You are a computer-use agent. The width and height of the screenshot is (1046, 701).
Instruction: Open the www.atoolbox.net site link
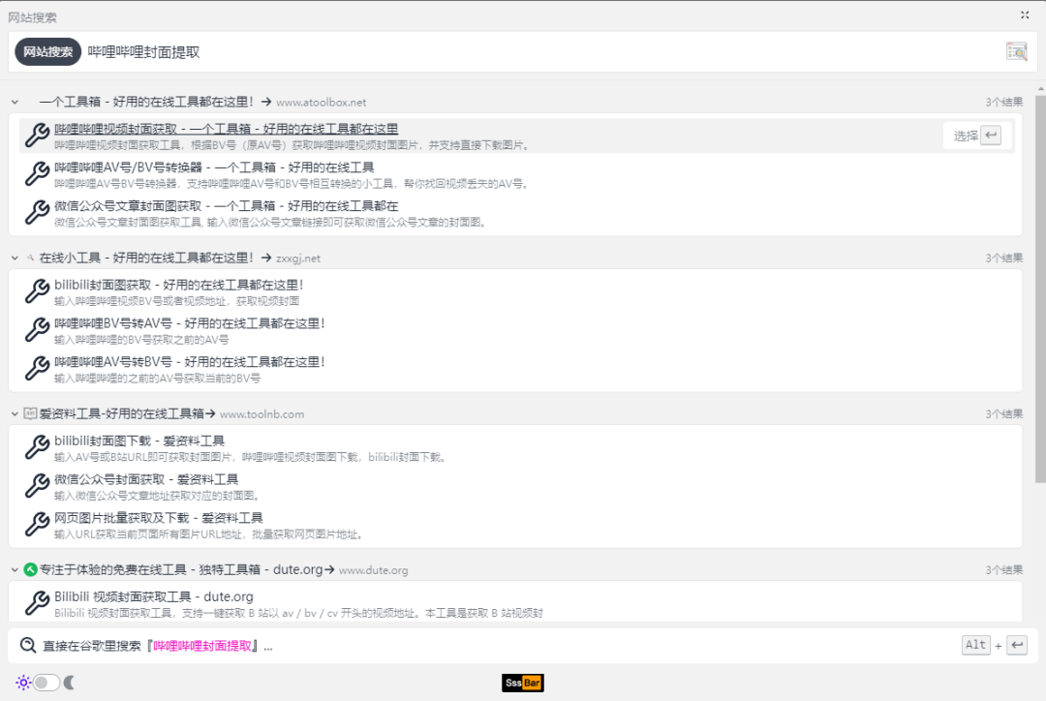[321, 102]
